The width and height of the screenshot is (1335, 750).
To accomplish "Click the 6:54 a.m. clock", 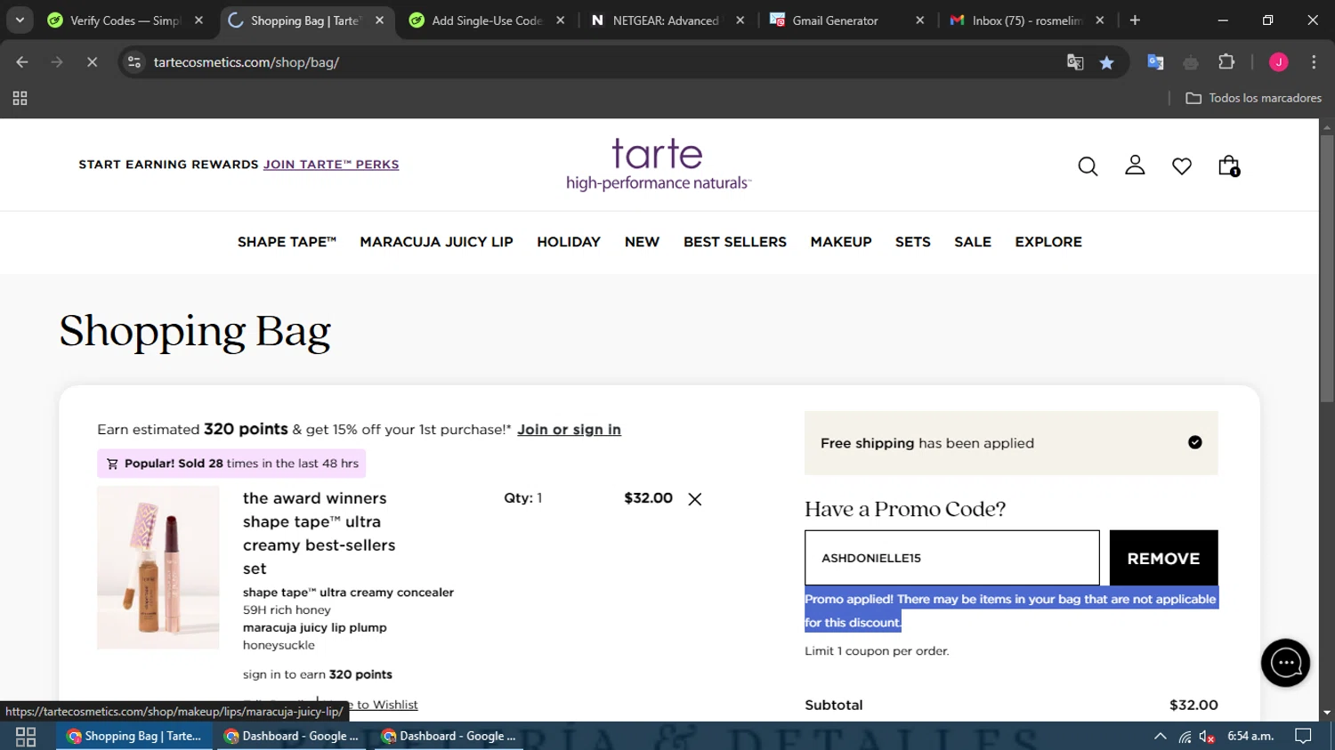I will click(x=1250, y=736).
